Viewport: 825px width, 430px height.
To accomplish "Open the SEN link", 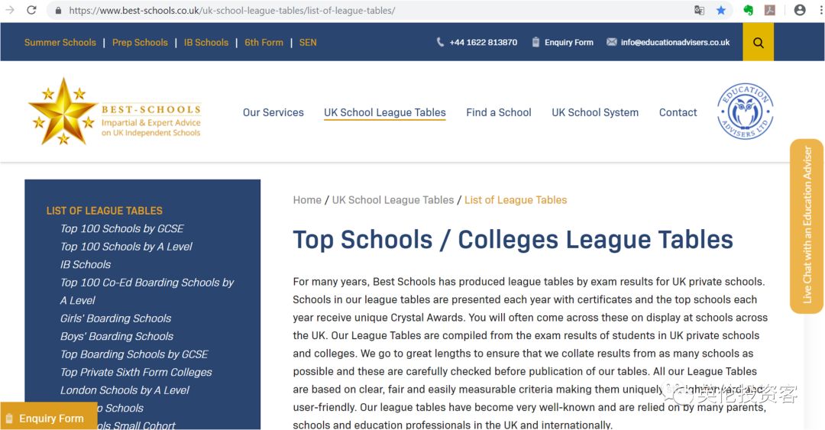I will (308, 43).
